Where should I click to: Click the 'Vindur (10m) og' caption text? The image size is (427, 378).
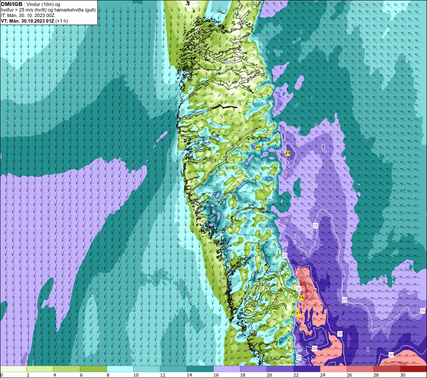tap(43, 5)
